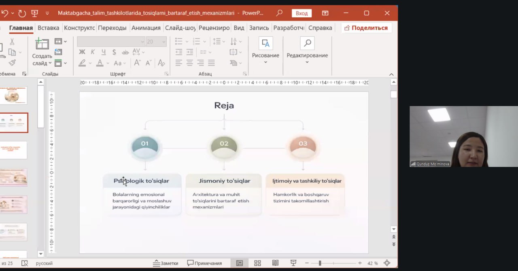Toggle the Comments (Примечания) pane

click(204, 263)
